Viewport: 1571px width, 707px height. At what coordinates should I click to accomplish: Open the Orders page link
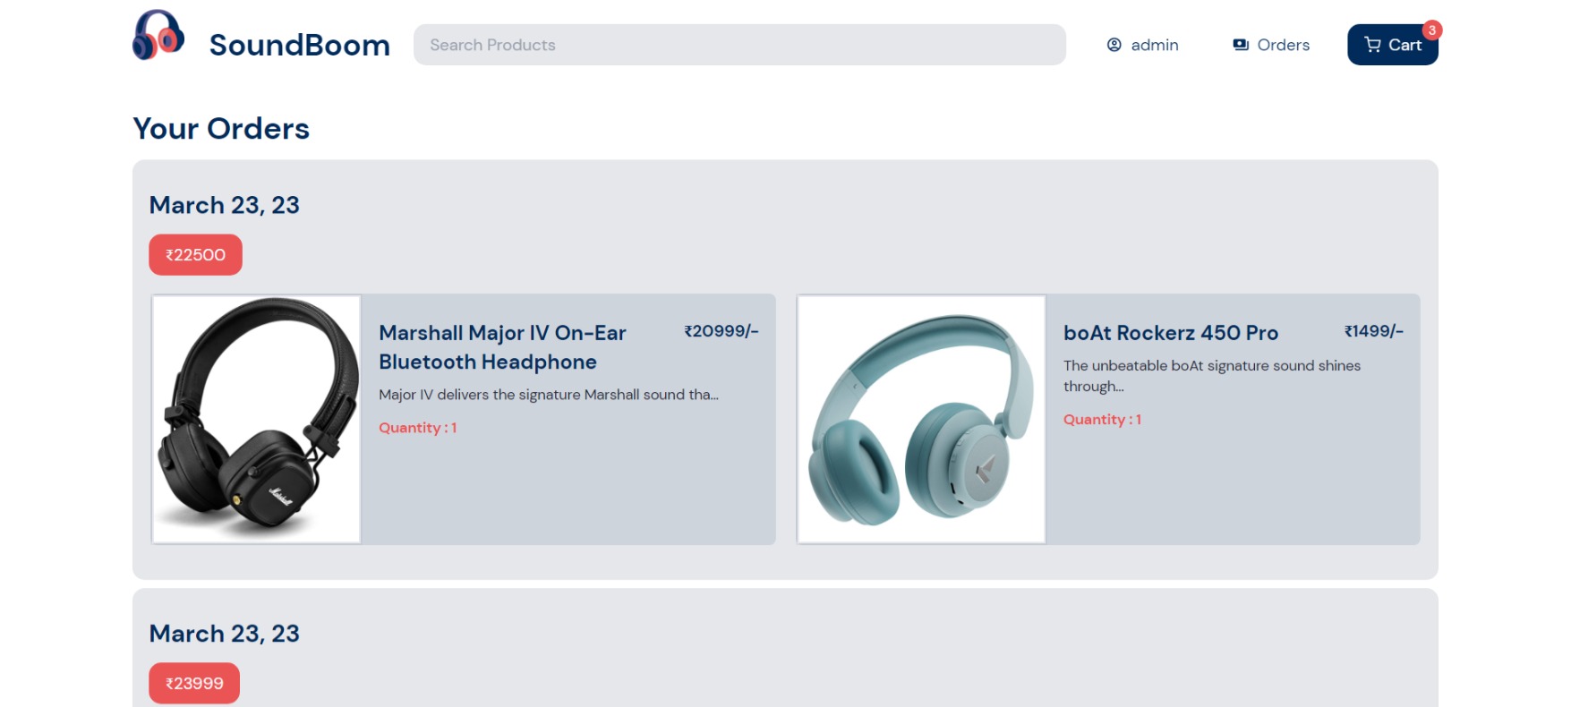(x=1271, y=45)
